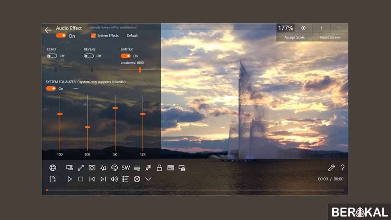The image size is (391, 220).
Task: Select the color palette effect tool
Action: 114,168
